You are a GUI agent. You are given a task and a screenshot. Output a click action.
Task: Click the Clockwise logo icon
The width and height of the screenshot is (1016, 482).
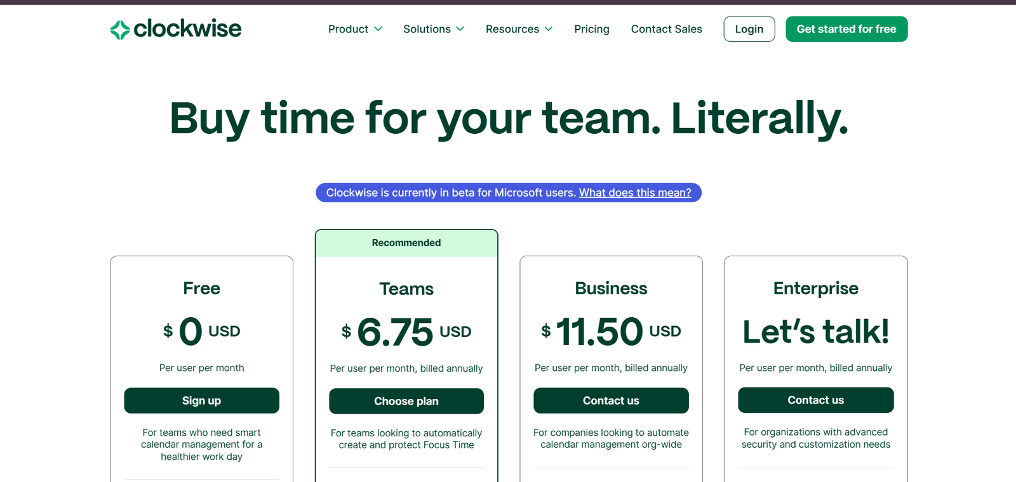pos(120,30)
